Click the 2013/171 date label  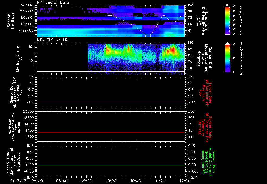(x=19, y=181)
